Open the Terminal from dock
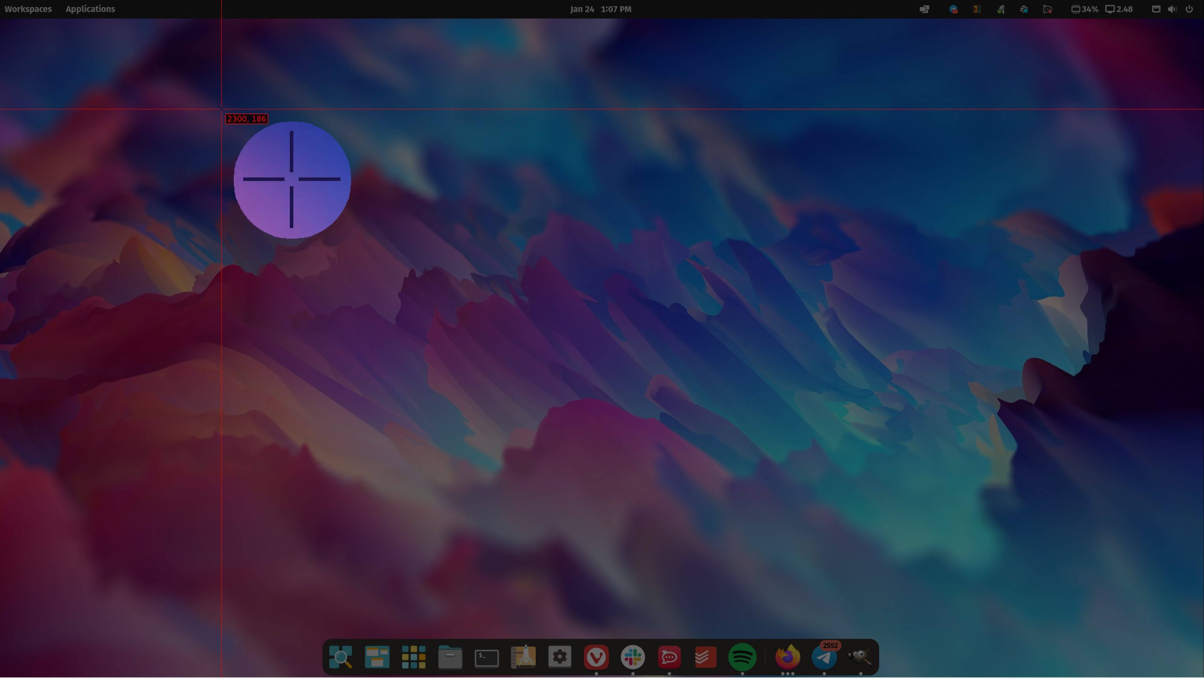Image resolution: width=1204 pixels, height=678 pixels. tap(486, 657)
